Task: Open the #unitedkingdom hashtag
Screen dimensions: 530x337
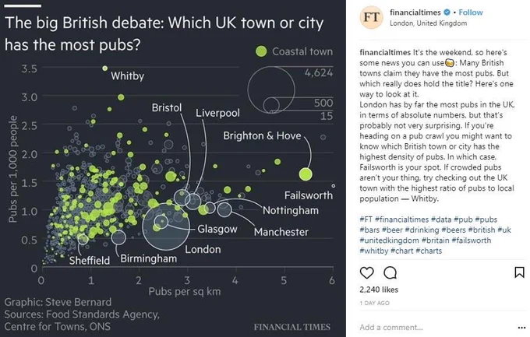Action: [x=389, y=240]
